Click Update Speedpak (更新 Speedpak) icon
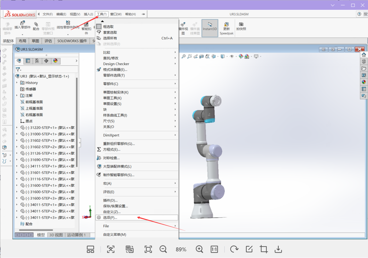The width and height of the screenshot is (368, 258). tap(226, 24)
